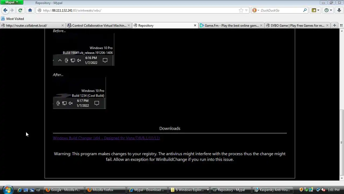Click the security shield tray icon
This screenshot has width=344, height=194.
[x=301, y=190]
